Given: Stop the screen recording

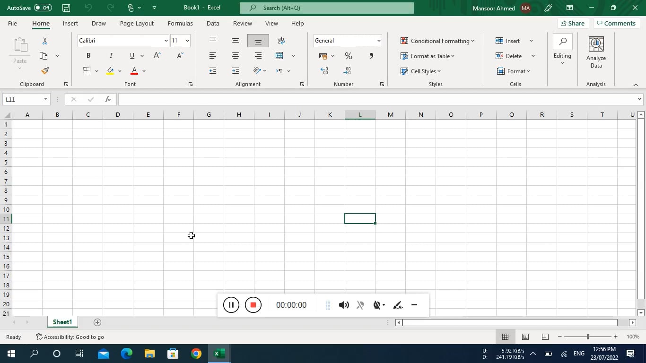Looking at the screenshot, I should tap(253, 305).
